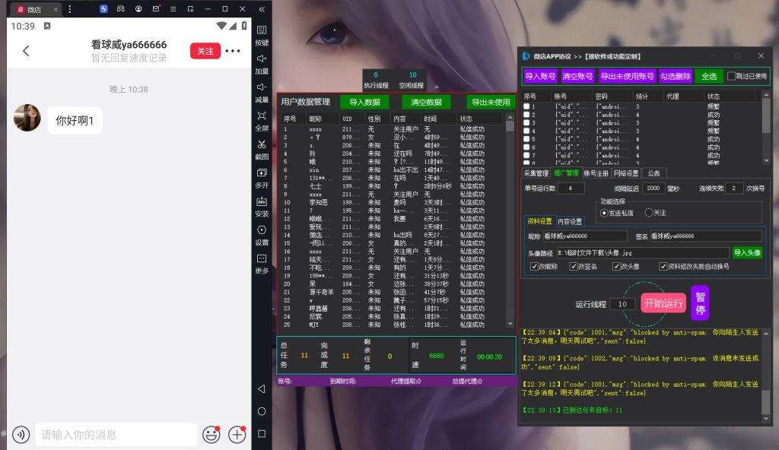
Task: Open the 资料设置 sub-tab
Action: (539, 221)
